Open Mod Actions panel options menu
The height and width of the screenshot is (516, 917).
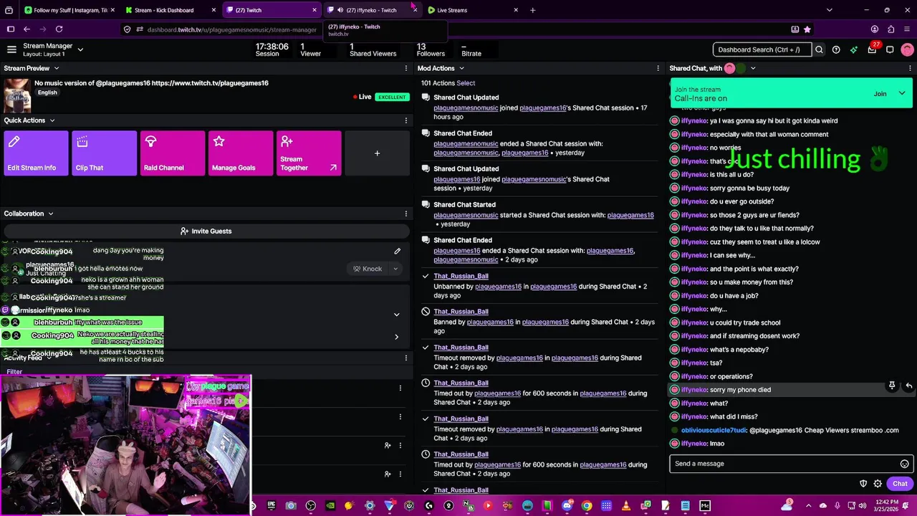point(658,68)
